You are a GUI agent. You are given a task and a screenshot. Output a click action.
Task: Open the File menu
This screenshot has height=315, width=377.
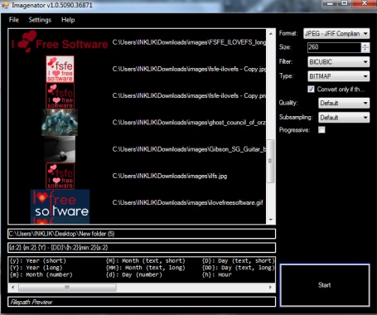point(14,20)
